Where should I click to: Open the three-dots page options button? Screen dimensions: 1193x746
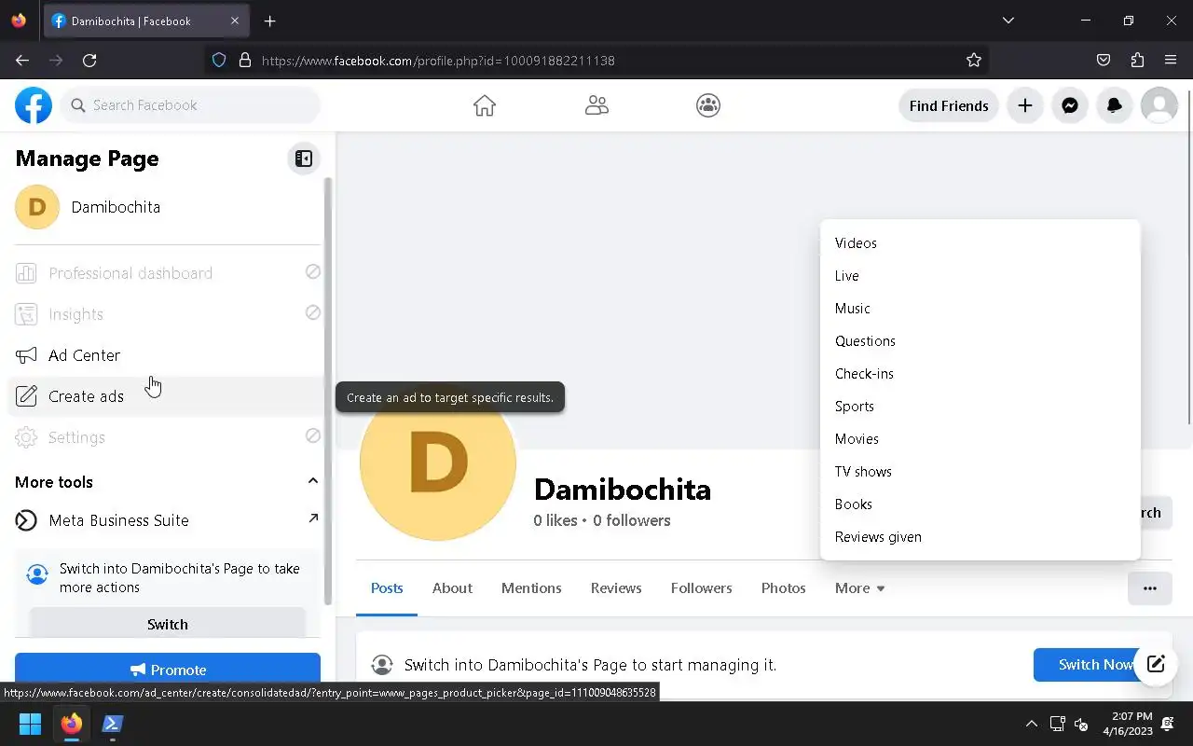click(x=1150, y=588)
